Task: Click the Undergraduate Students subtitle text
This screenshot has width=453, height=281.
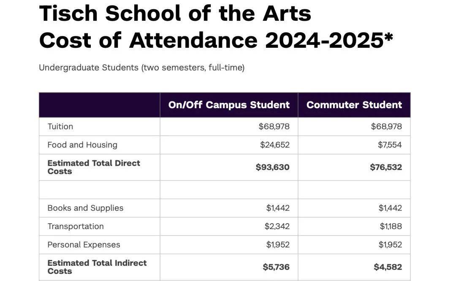Action: point(141,68)
